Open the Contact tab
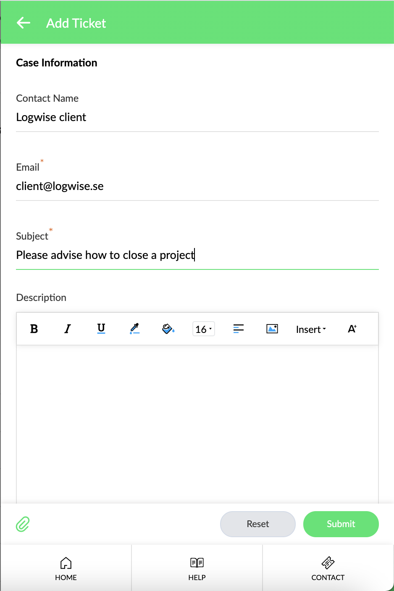 point(328,568)
